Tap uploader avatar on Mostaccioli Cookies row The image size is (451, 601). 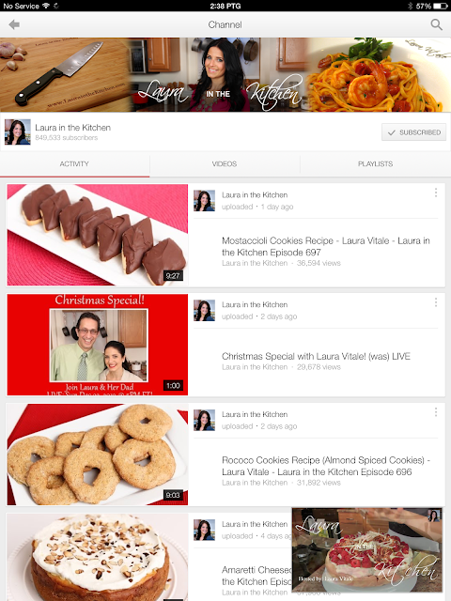pos(204,201)
